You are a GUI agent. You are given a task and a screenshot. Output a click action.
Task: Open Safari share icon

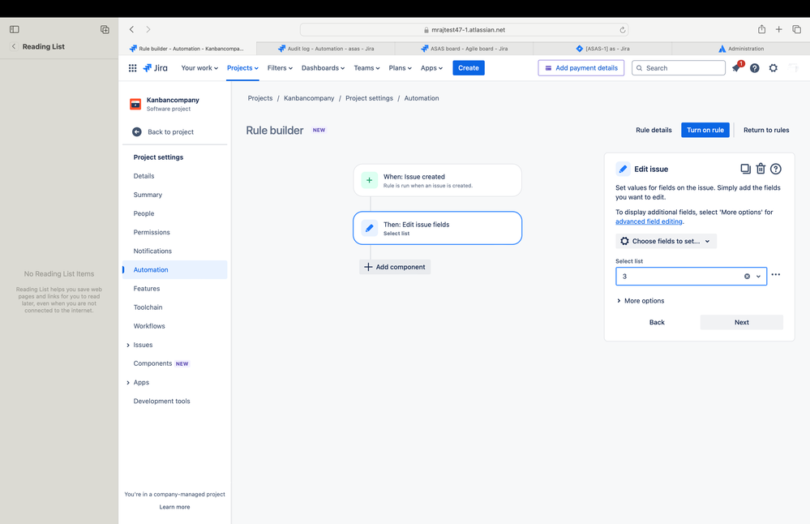click(761, 29)
